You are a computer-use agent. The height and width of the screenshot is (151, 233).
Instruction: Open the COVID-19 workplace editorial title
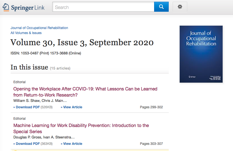(x=85, y=92)
